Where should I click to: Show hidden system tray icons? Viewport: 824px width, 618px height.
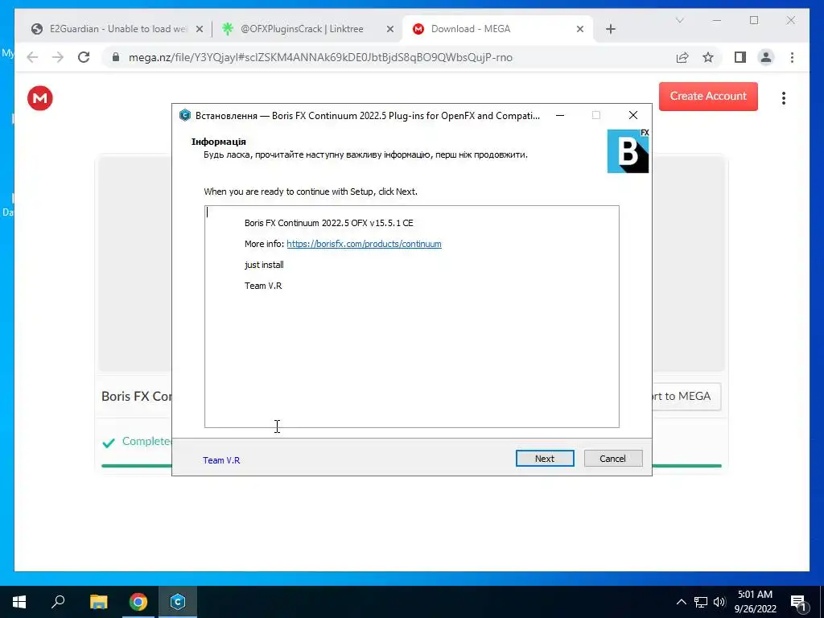point(681,602)
